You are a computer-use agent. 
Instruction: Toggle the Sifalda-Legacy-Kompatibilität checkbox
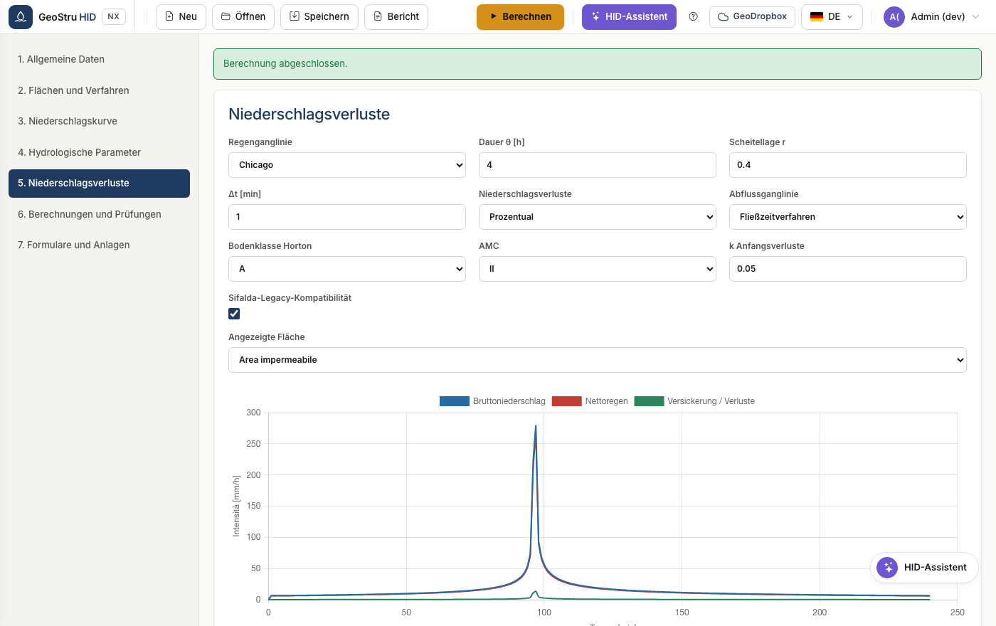(234, 314)
